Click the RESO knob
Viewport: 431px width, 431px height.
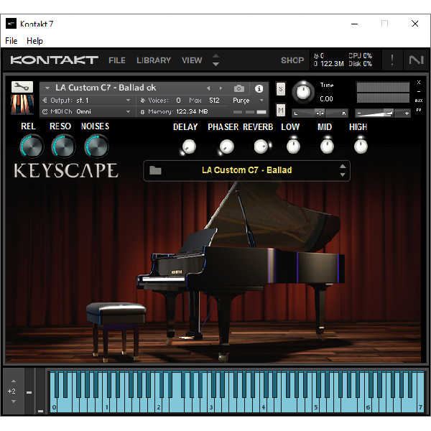coord(64,147)
